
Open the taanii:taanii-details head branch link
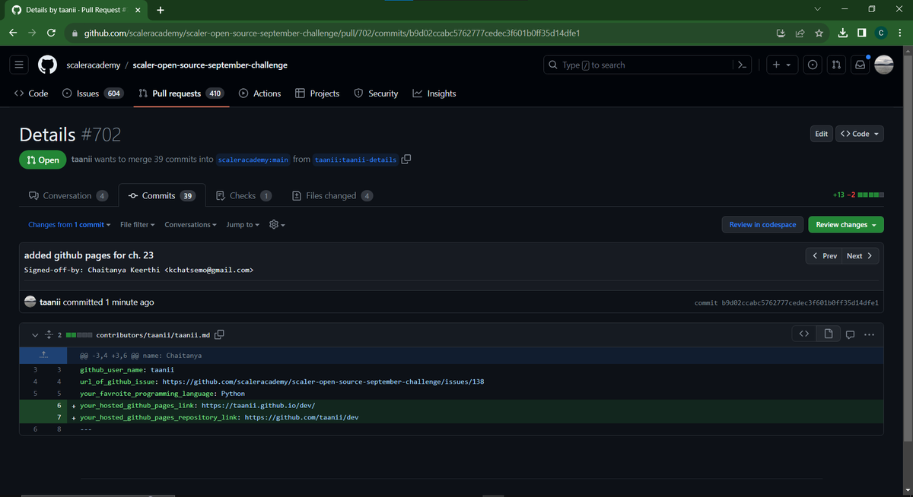(x=355, y=160)
